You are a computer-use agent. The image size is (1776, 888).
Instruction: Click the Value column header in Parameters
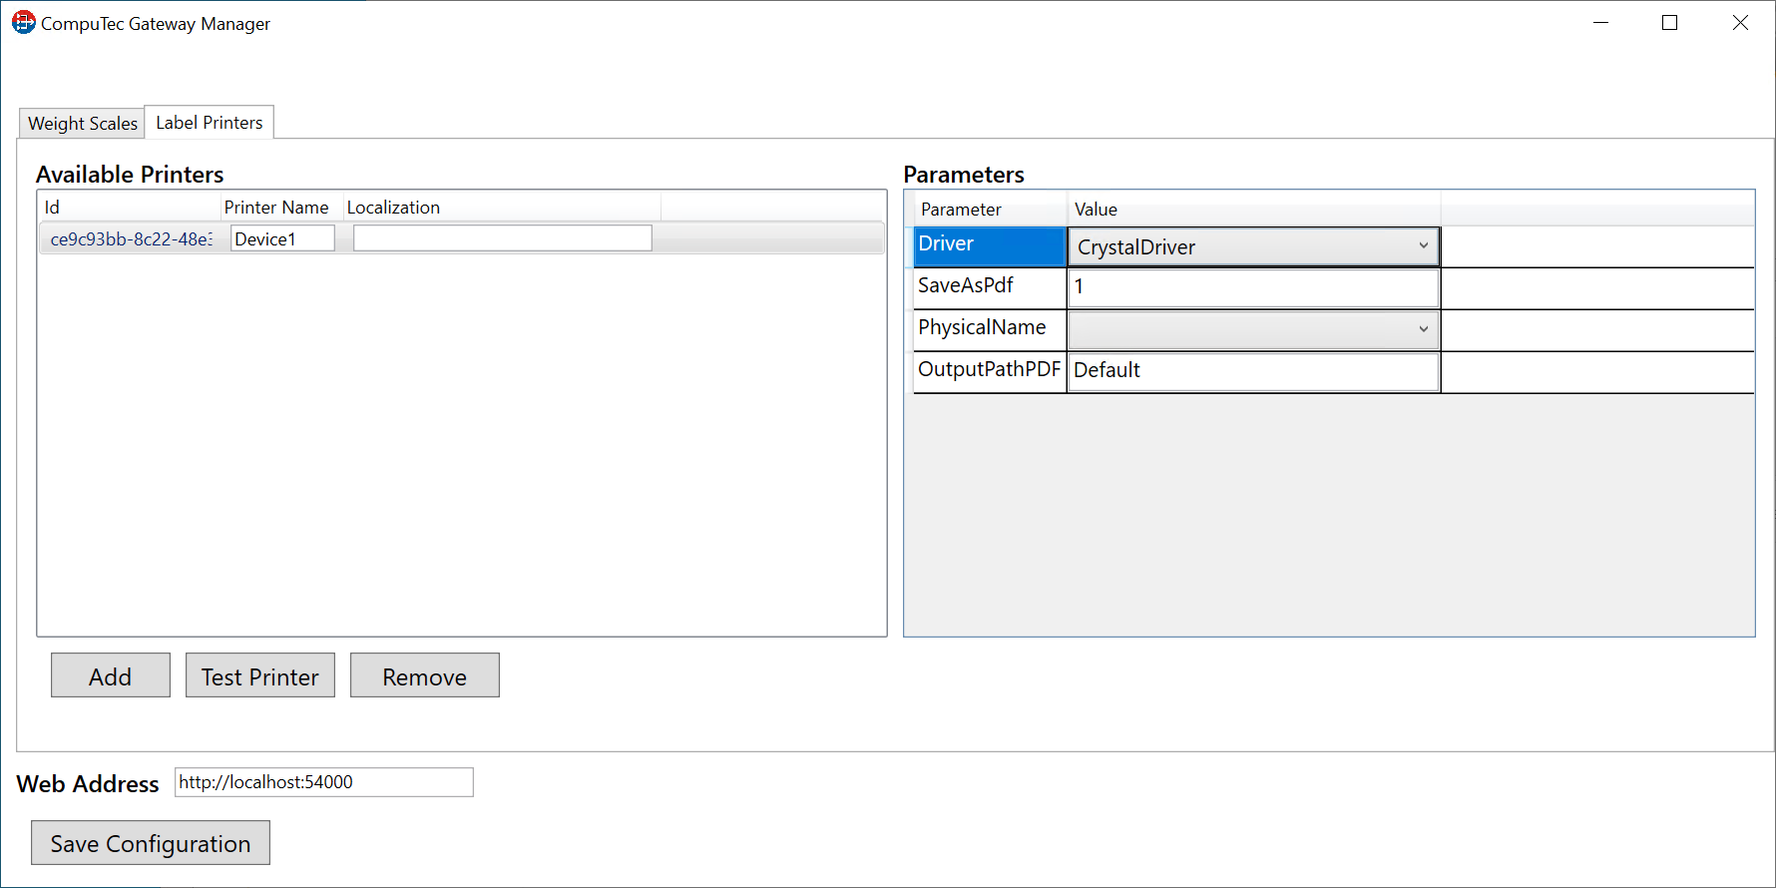click(1096, 210)
